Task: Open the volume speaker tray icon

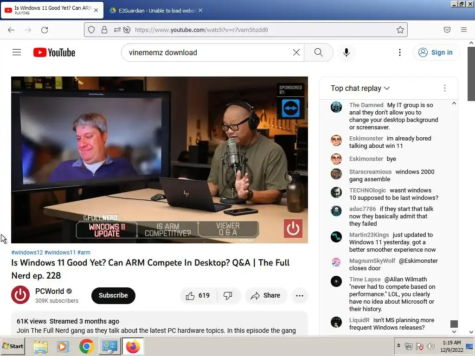Action: [431, 346]
